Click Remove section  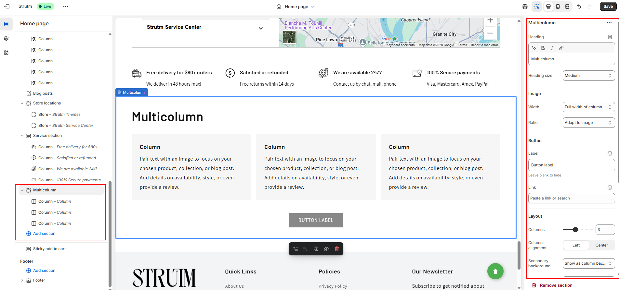[552, 285]
